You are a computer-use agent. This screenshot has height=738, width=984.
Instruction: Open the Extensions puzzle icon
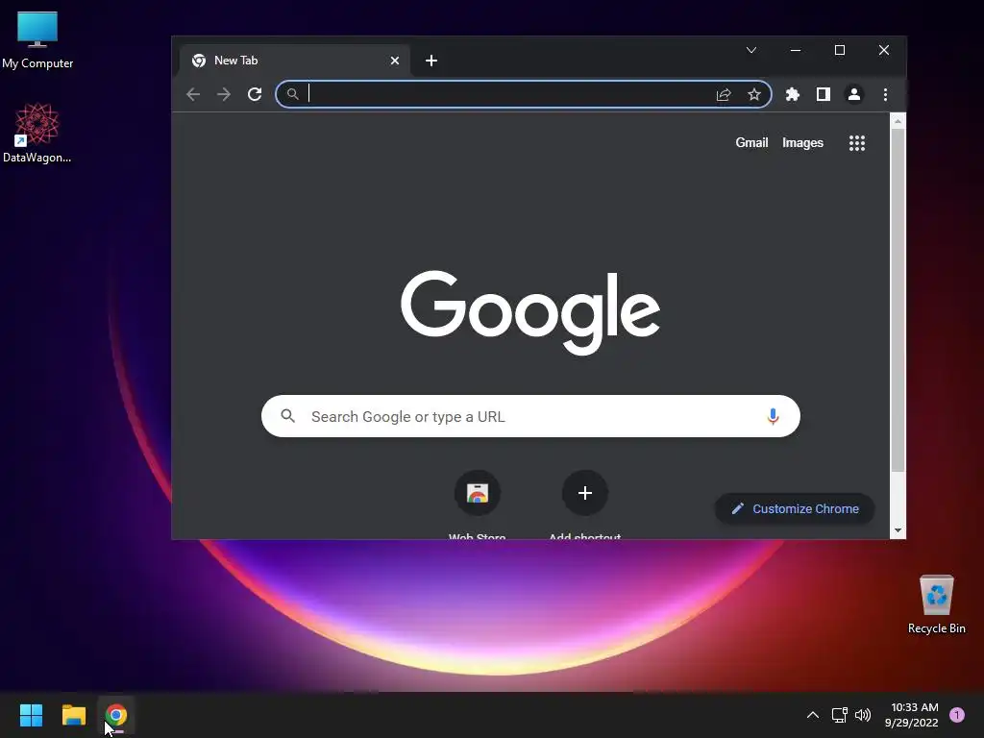(x=793, y=94)
